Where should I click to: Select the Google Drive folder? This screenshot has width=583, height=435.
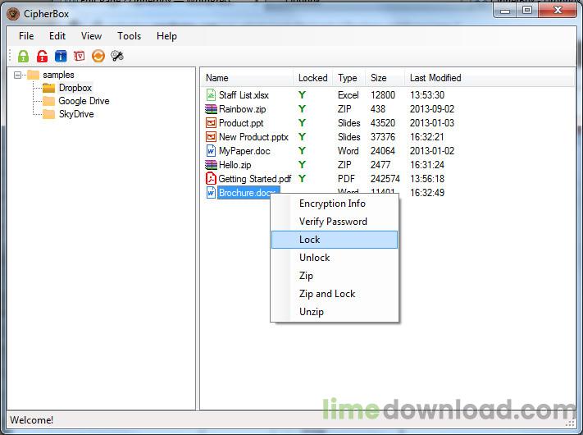[x=84, y=101]
